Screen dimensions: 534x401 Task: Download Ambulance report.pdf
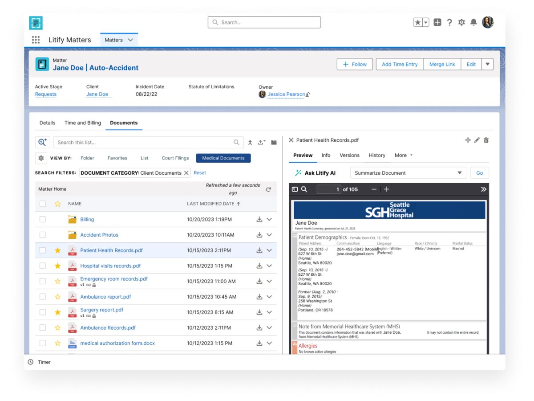pyautogui.click(x=259, y=297)
